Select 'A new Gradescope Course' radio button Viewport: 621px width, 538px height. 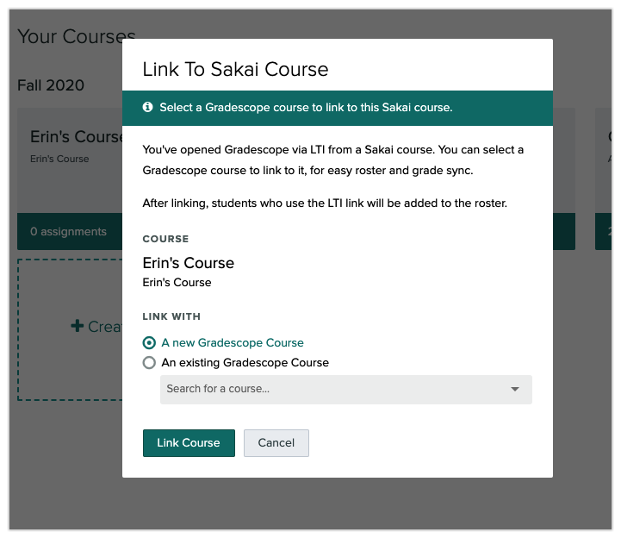149,342
